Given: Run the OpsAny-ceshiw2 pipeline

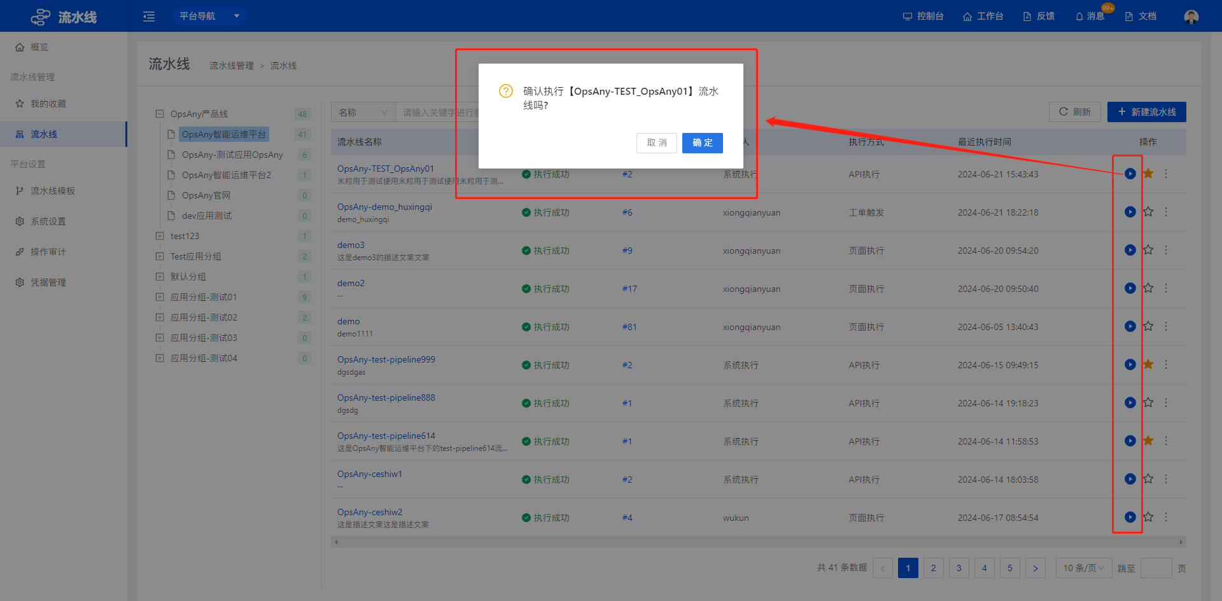Looking at the screenshot, I should click(x=1130, y=517).
